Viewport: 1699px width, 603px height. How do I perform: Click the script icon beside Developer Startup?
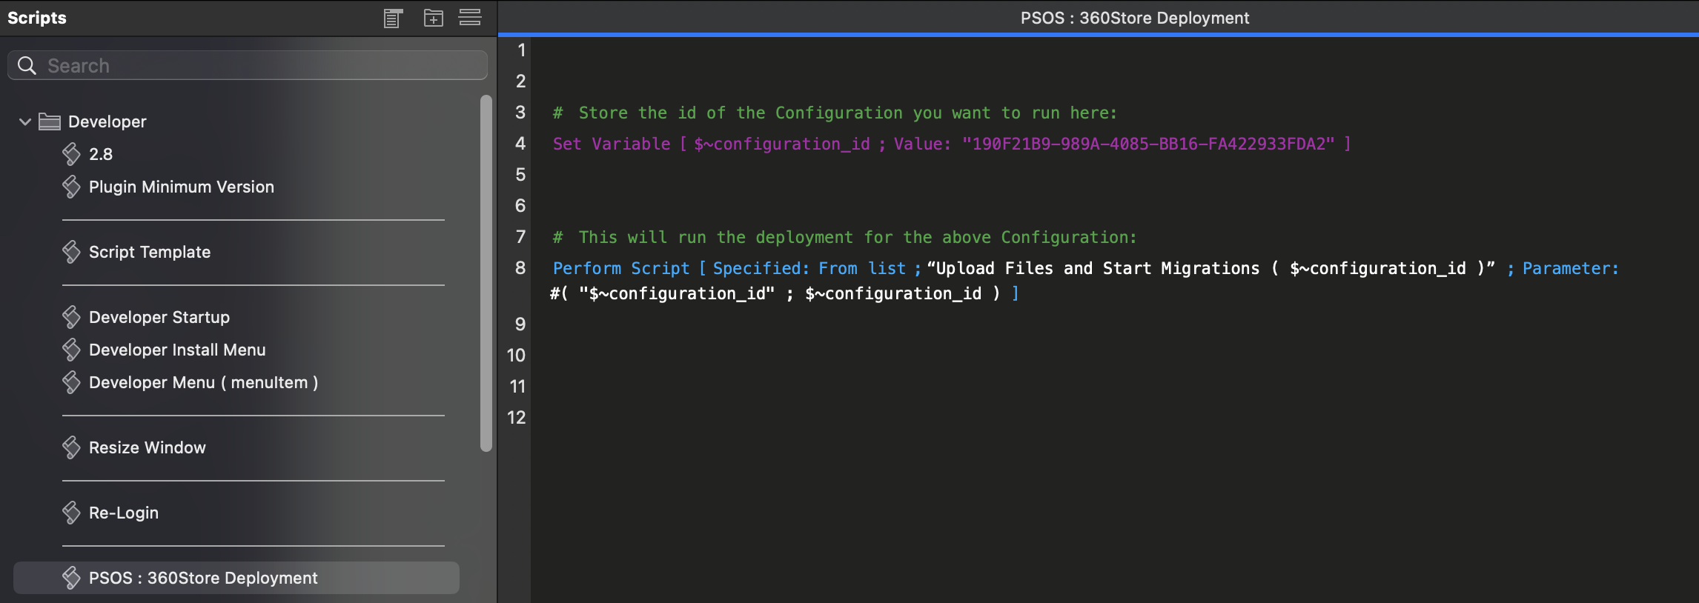point(71,317)
